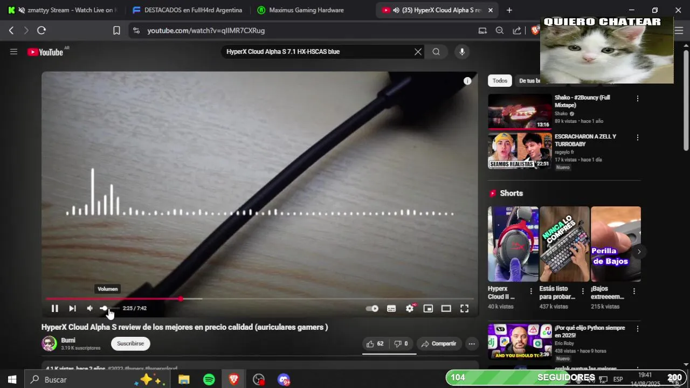Run the YouTube search with magnifier button
The width and height of the screenshot is (690, 388).
pyautogui.click(x=436, y=52)
